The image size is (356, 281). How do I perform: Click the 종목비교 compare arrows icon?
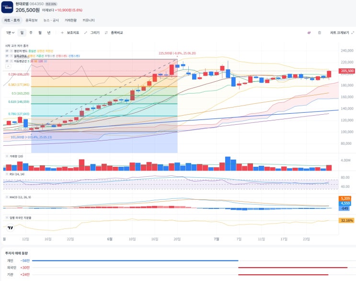click(x=106, y=33)
